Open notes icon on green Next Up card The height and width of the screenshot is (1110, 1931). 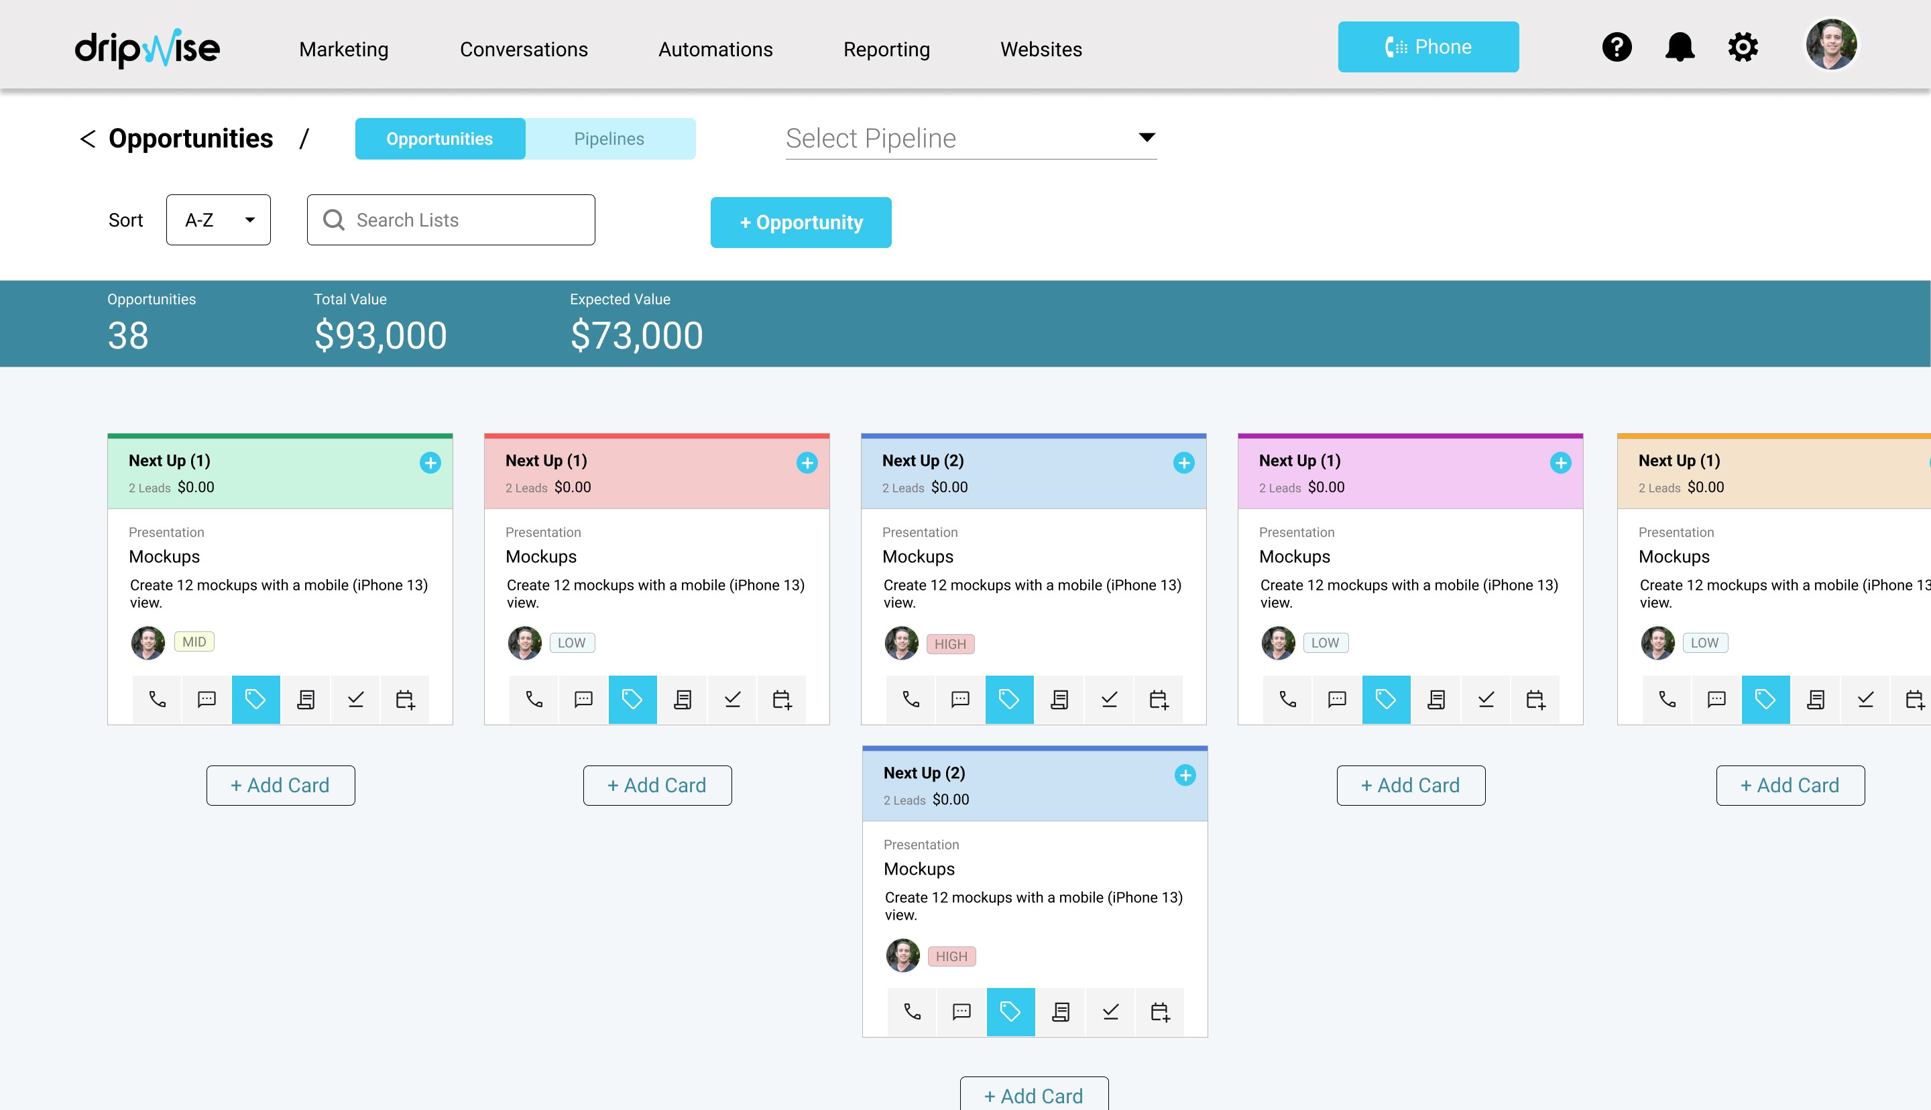click(x=306, y=699)
